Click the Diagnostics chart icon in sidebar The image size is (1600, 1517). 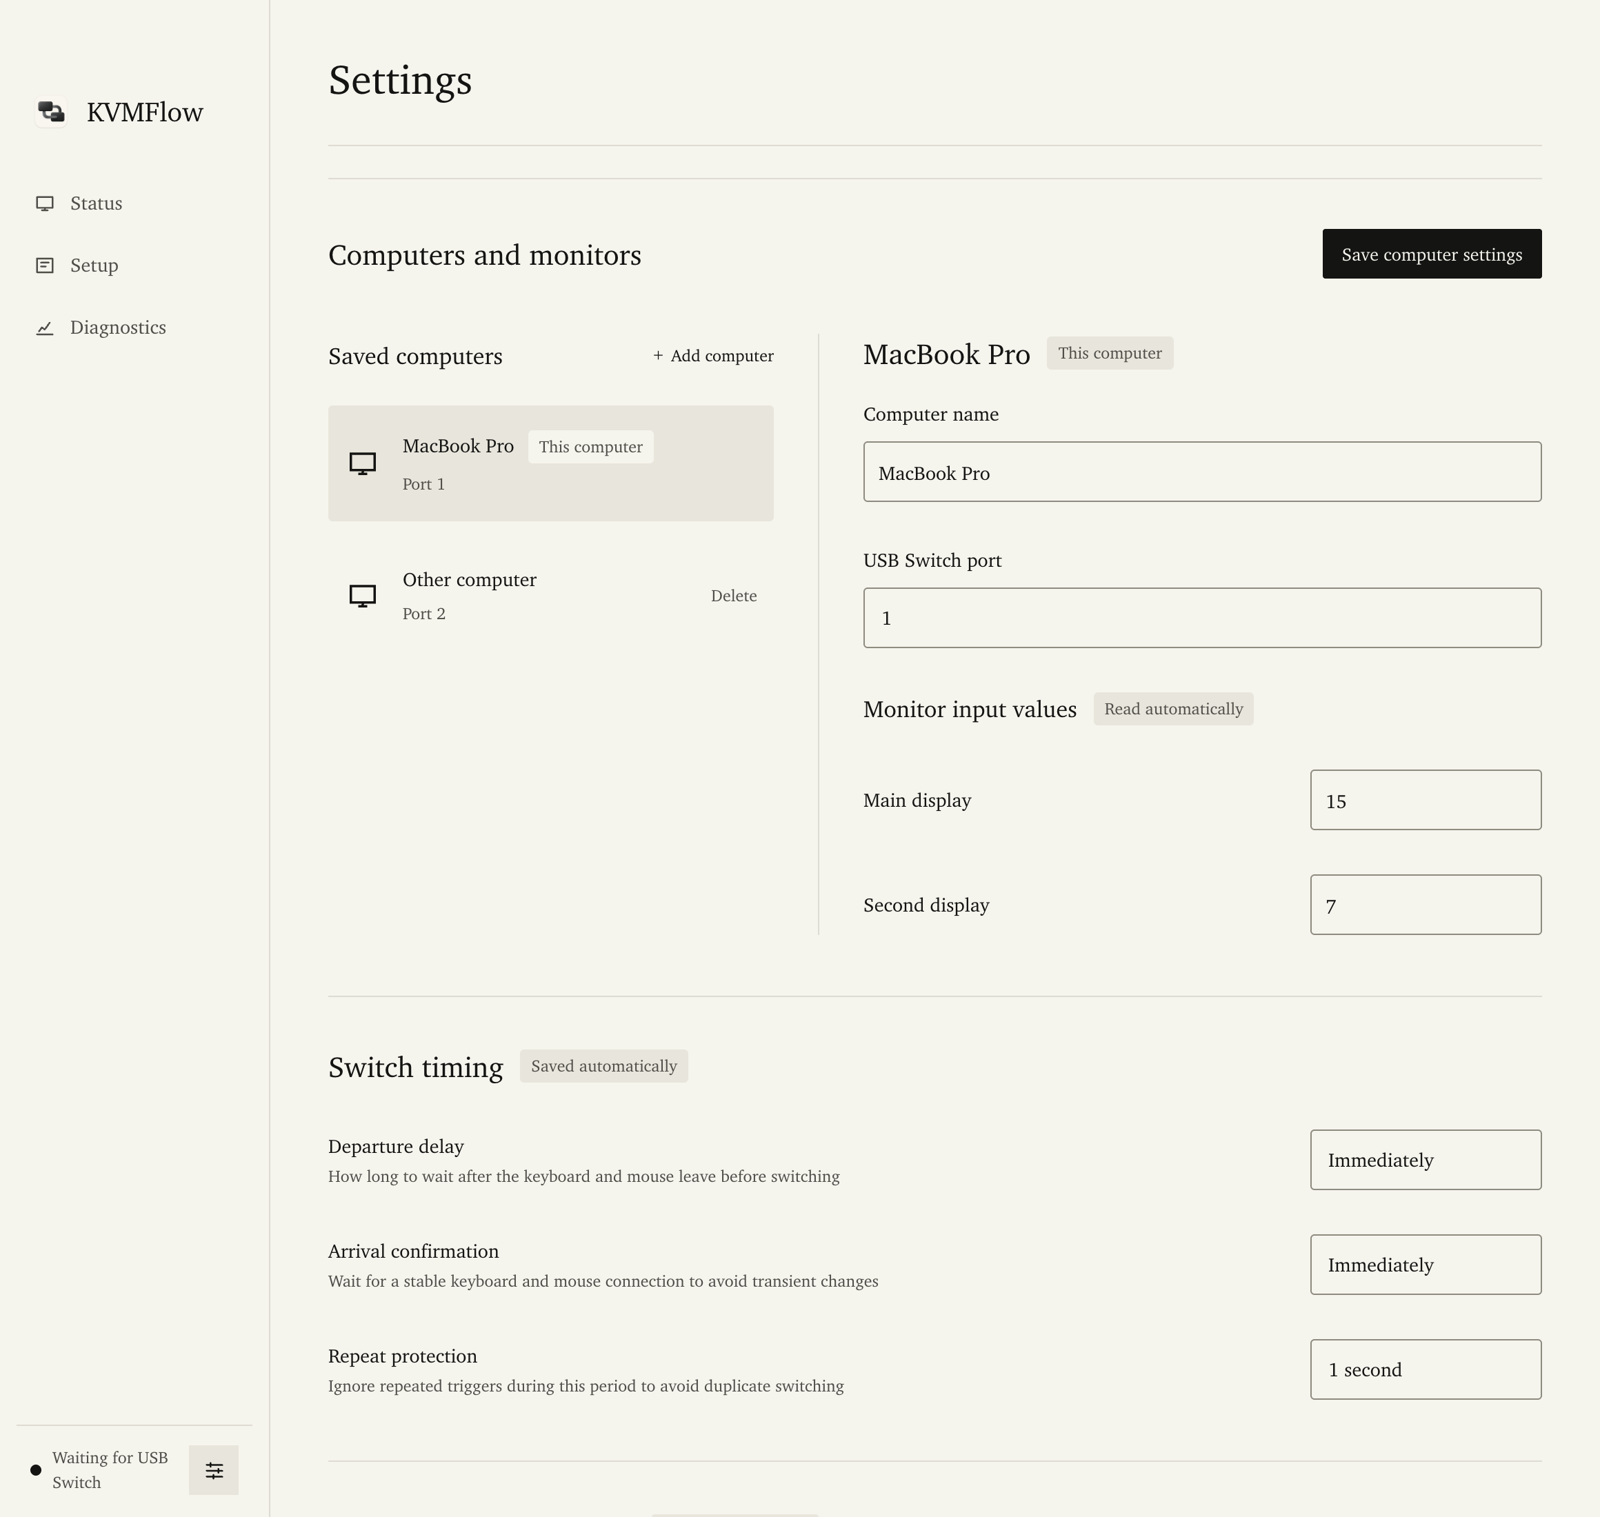[46, 328]
